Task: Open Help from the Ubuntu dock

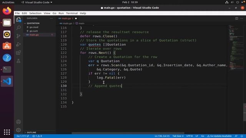Action: tap(7, 58)
